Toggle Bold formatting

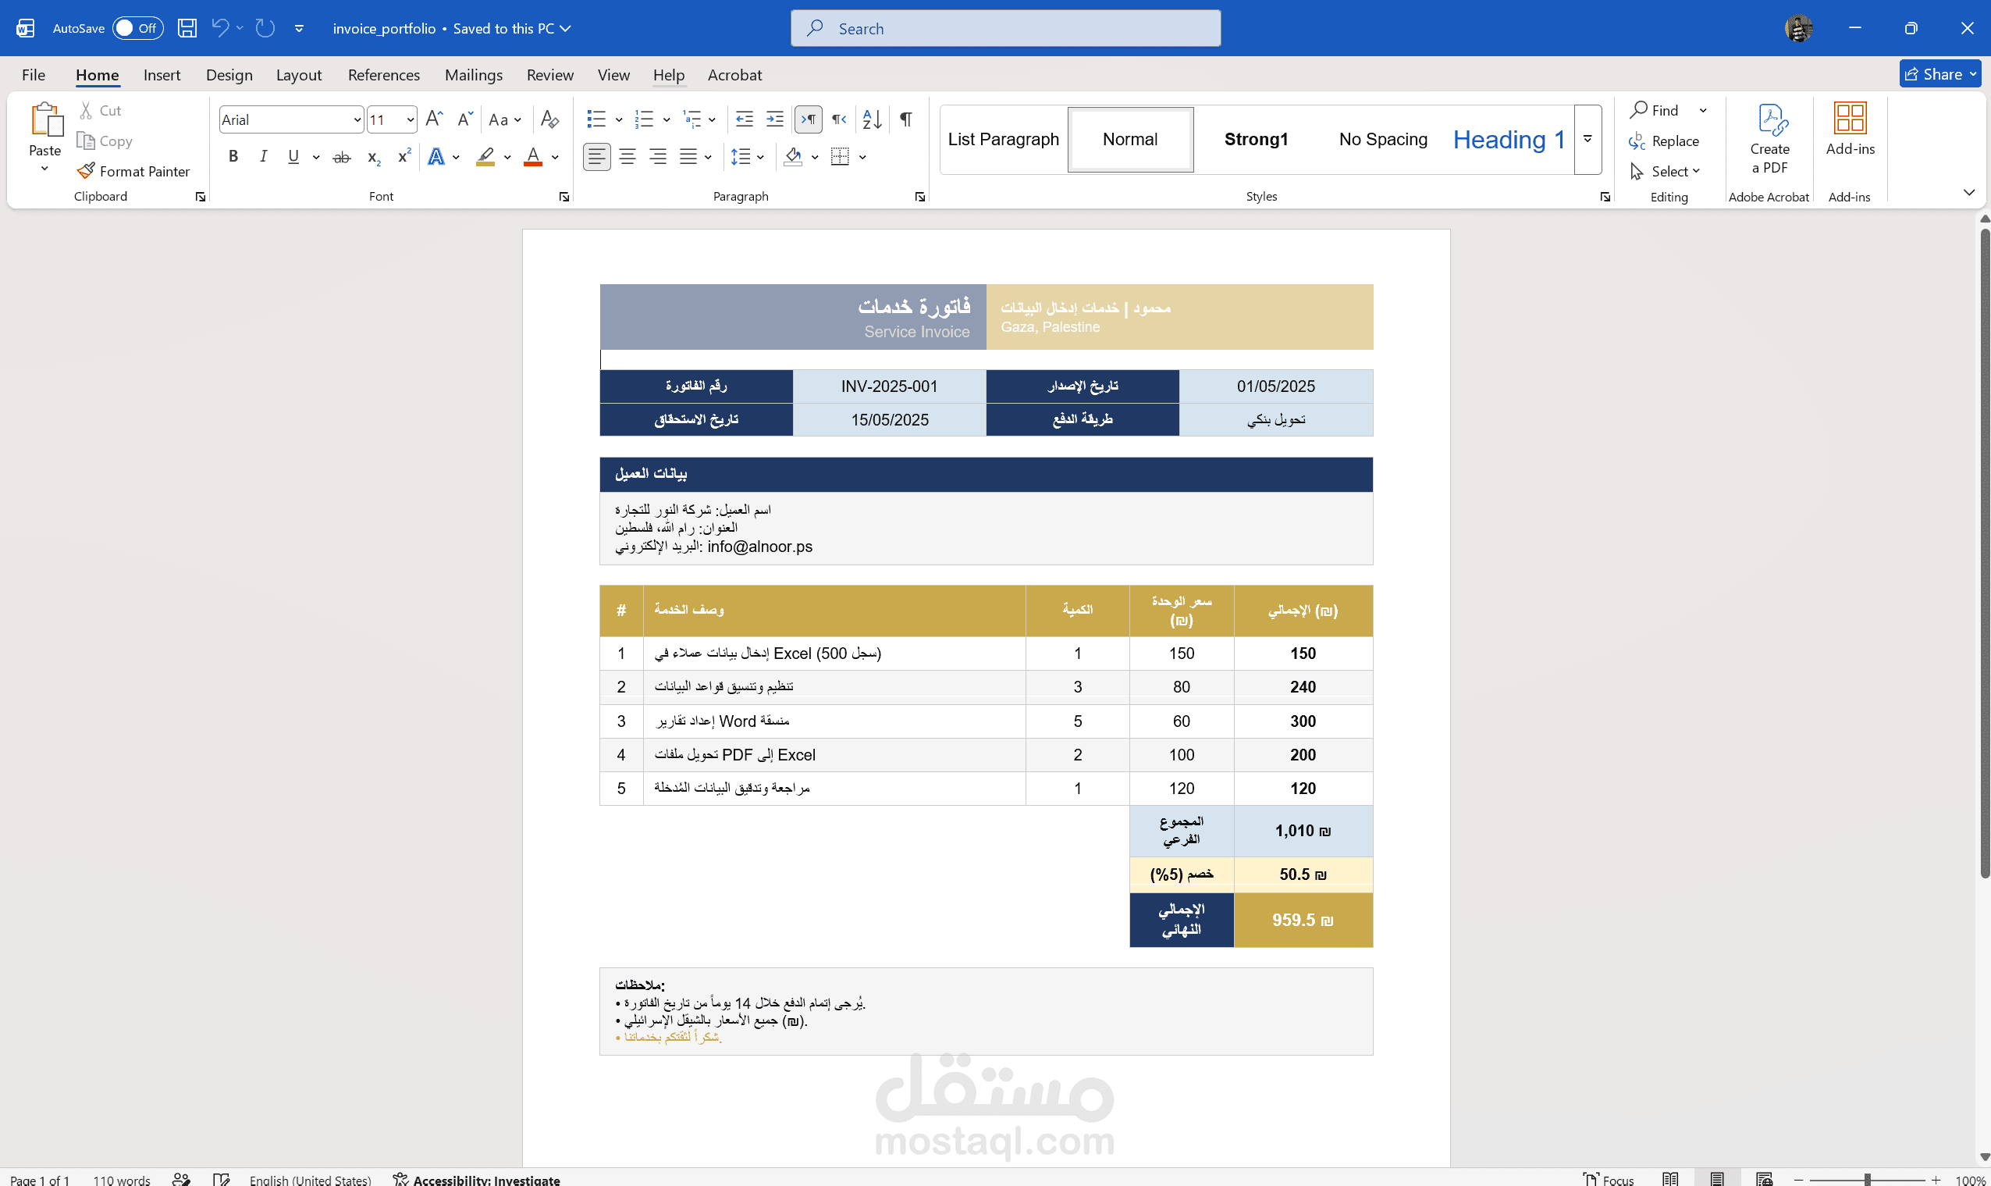click(x=233, y=157)
